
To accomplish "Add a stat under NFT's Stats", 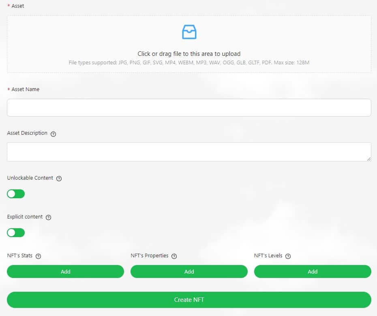I will tap(65, 271).
